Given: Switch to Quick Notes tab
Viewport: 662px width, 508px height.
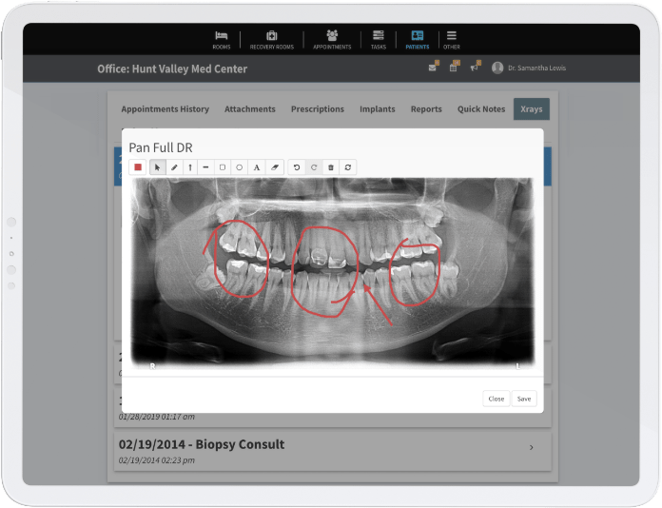Looking at the screenshot, I should point(481,109).
